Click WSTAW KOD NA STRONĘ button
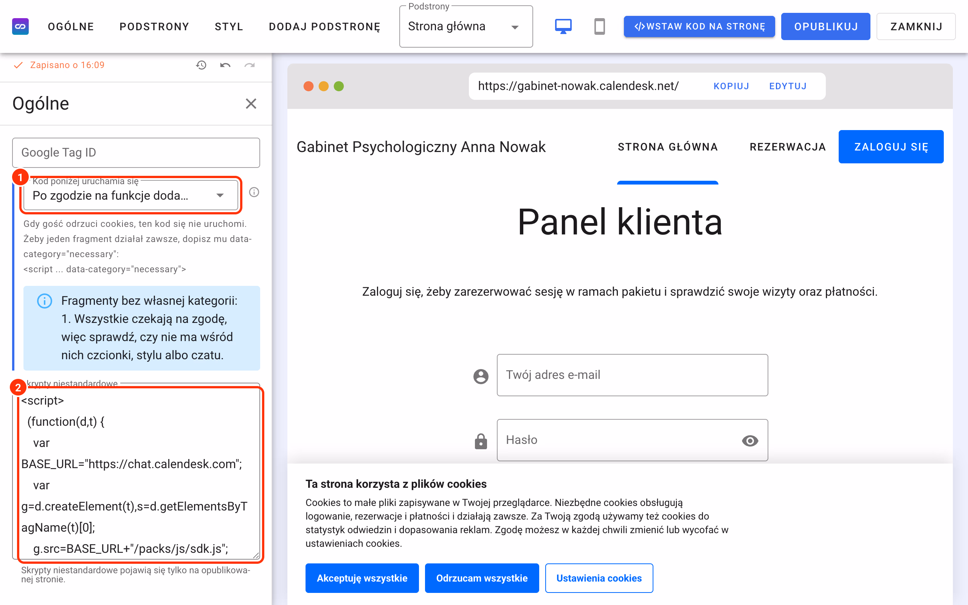This screenshot has height=605, width=968. 699,26
